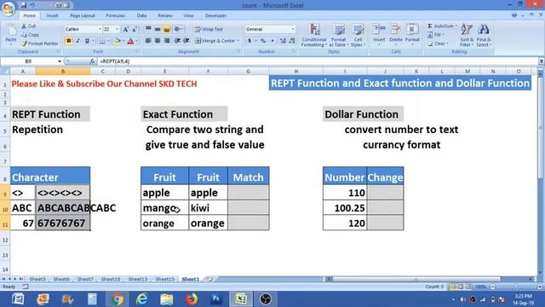Click the Name Box showing B9

tap(28, 61)
